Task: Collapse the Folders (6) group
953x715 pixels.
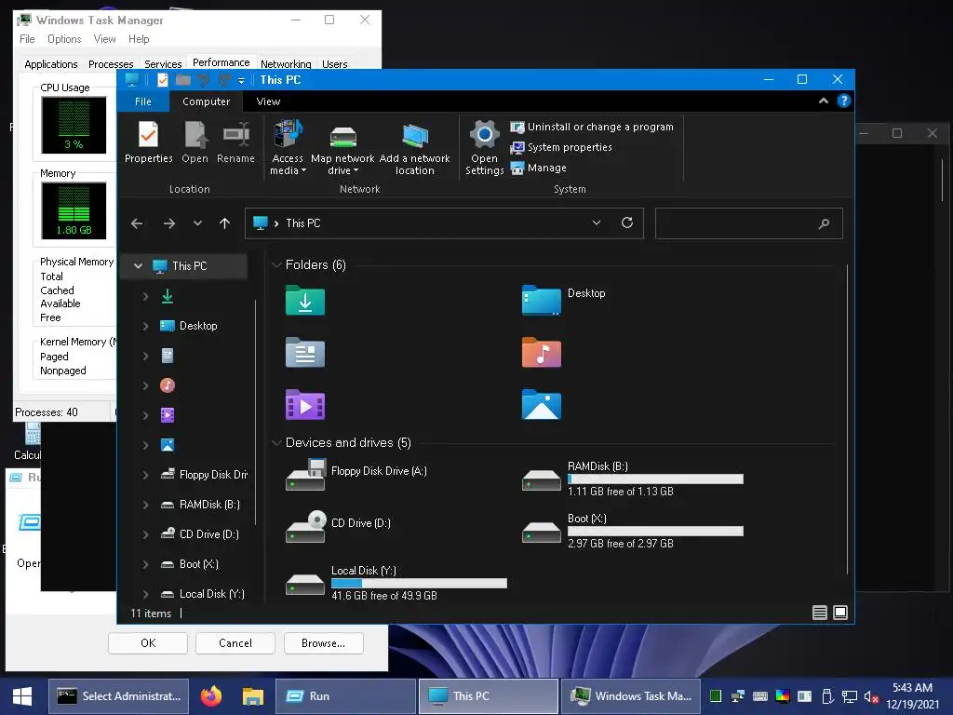Action: pyautogui.click(x=276, y=265)
